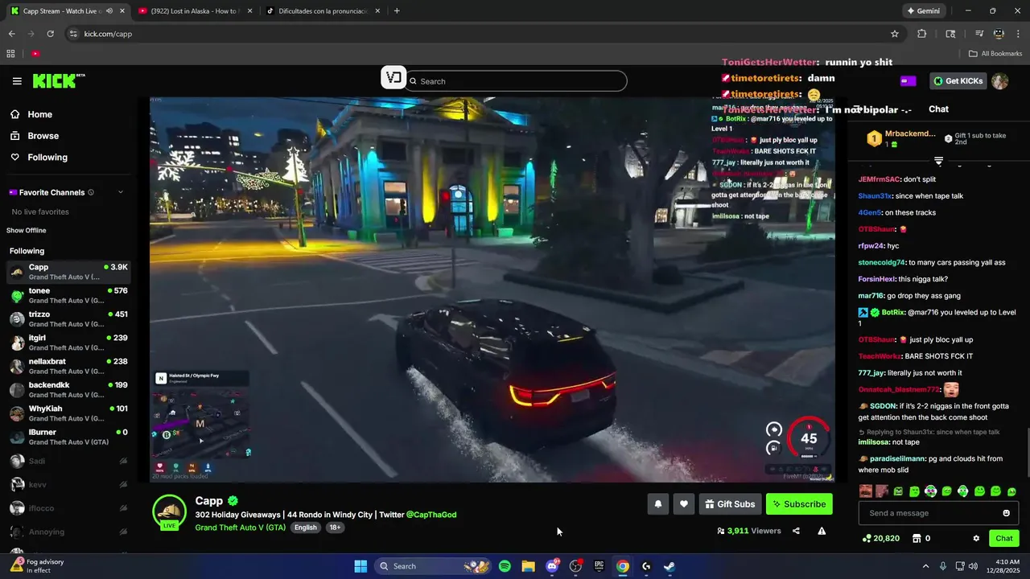Toggle Favorite Channels section chevron
Screen dimensions: 1030x579
point(121,192)
